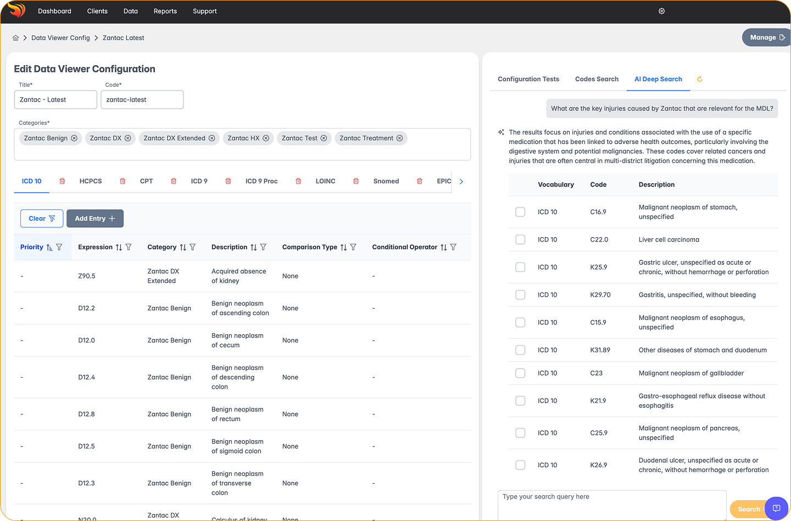This screenshot has height=521, width=791.
Task: Check the K25.9 Gastric ulcer row
Action: [x=520, y=267]
